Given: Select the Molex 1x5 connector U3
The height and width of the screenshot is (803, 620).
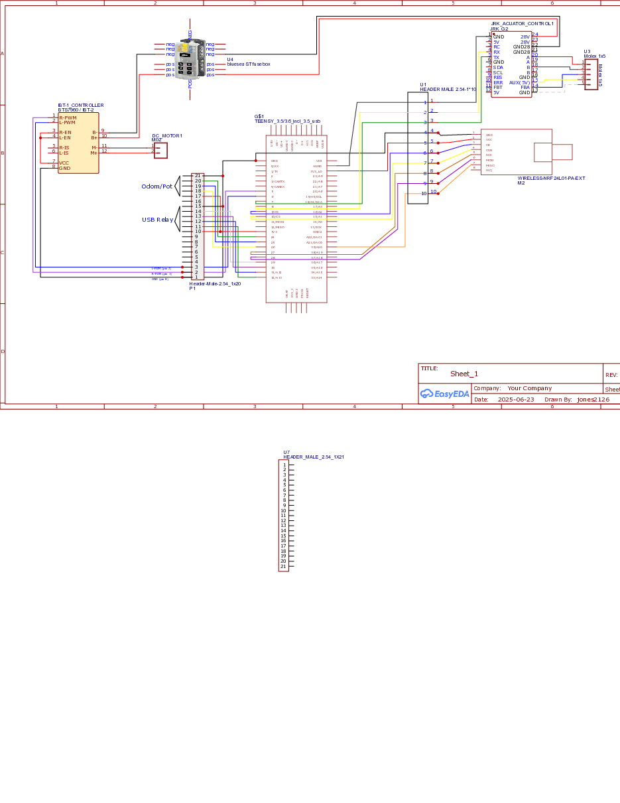Looking at the screenshot, I should pos(591,72).
